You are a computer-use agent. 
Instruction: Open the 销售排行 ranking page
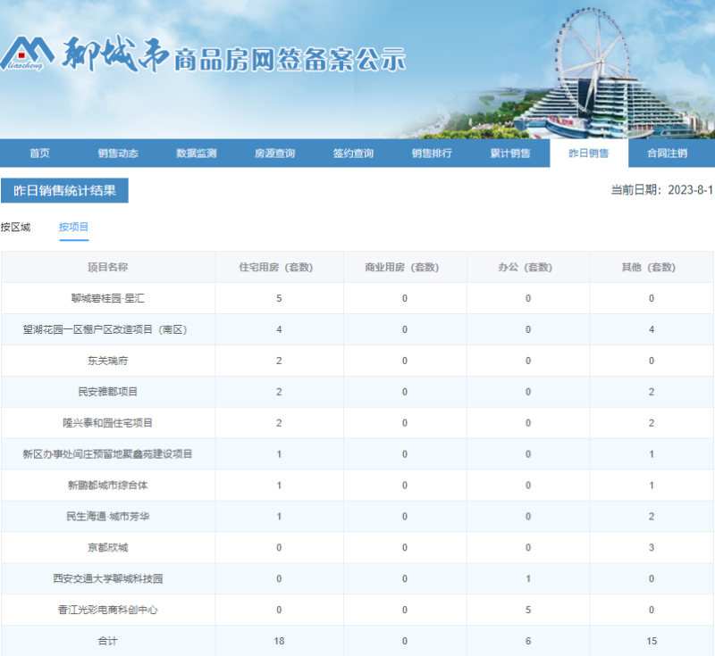coord(431,153)
